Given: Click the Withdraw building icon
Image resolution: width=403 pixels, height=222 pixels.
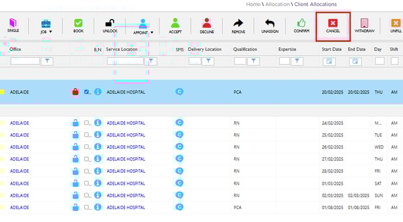Looking at the screenshot, I should [364, 23].
